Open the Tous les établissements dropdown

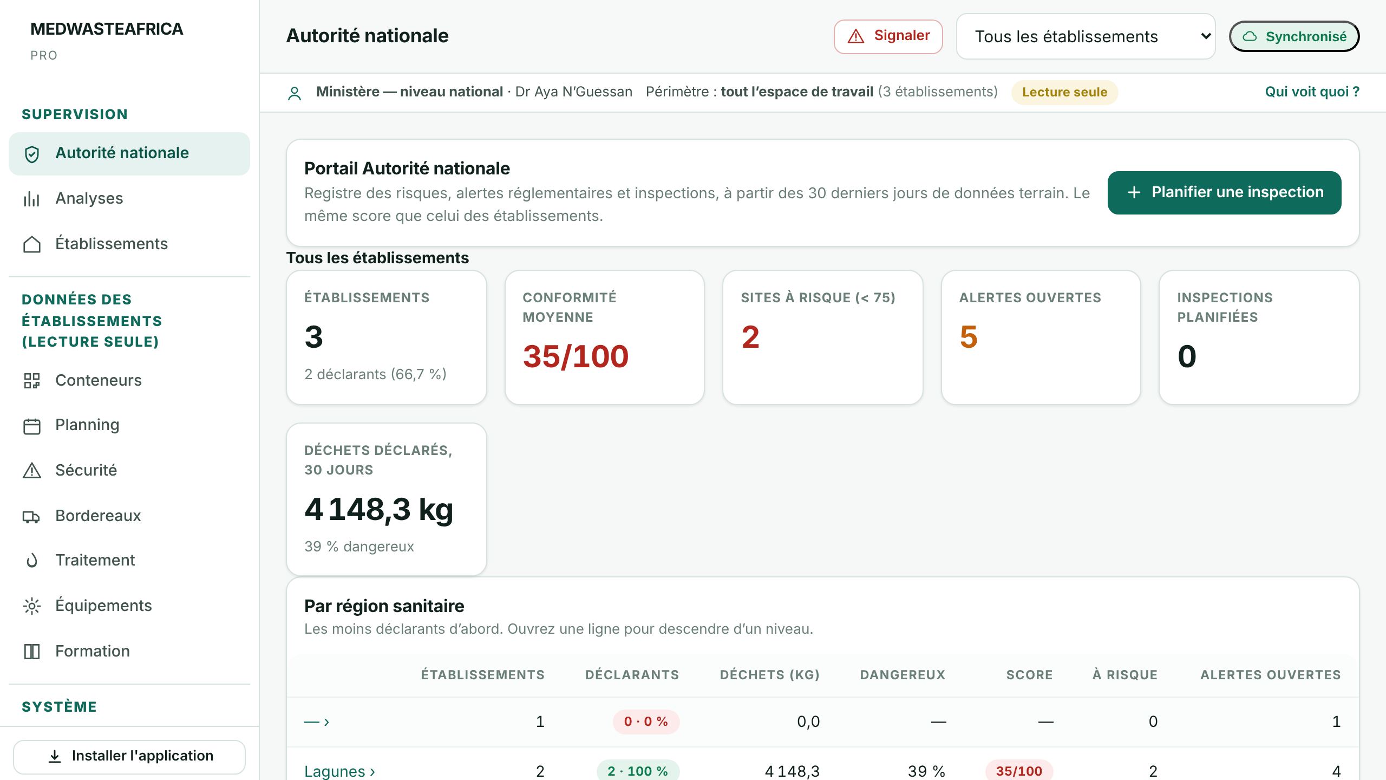click(x=1086, y=36)
